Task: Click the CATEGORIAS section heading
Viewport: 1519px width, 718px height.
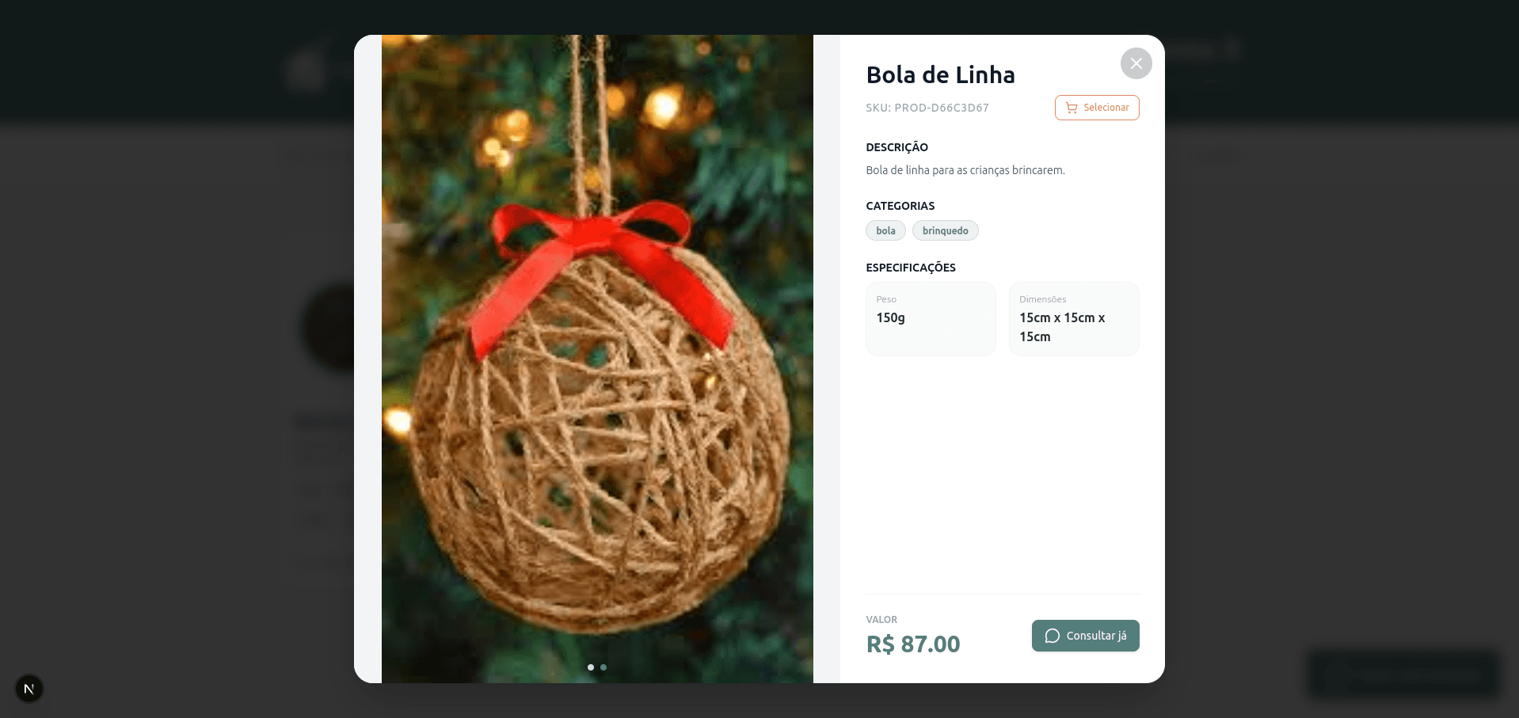Action: click(x=900, y=206)
